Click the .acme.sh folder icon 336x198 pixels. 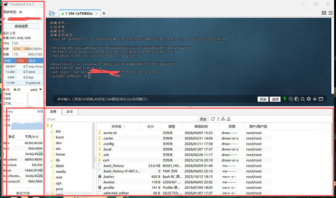point(100,133)
